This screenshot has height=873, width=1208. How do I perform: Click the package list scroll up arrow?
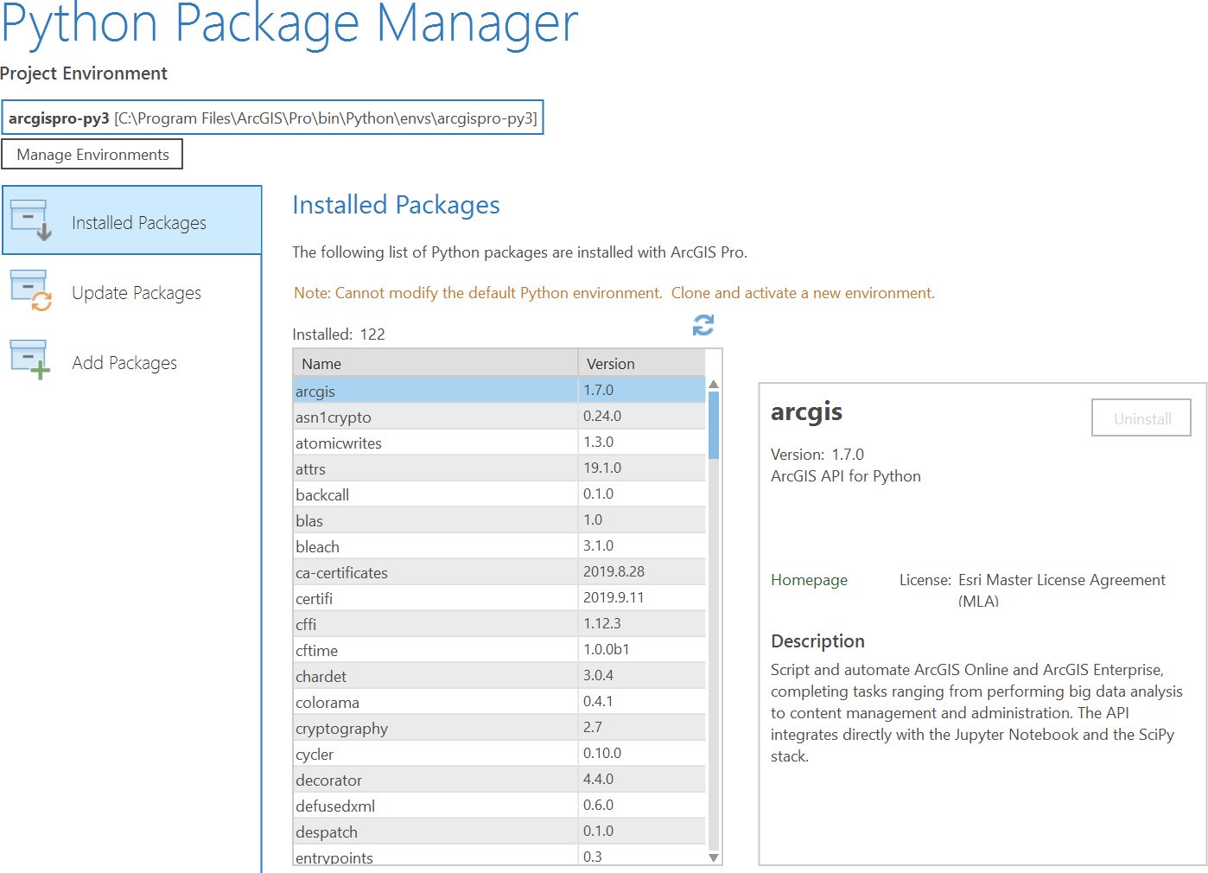pyautogui.click(x=714, y=385)
